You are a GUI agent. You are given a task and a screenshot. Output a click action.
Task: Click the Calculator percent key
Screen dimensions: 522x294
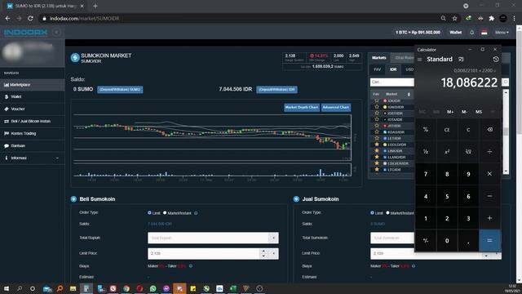(x=426, y=130)
